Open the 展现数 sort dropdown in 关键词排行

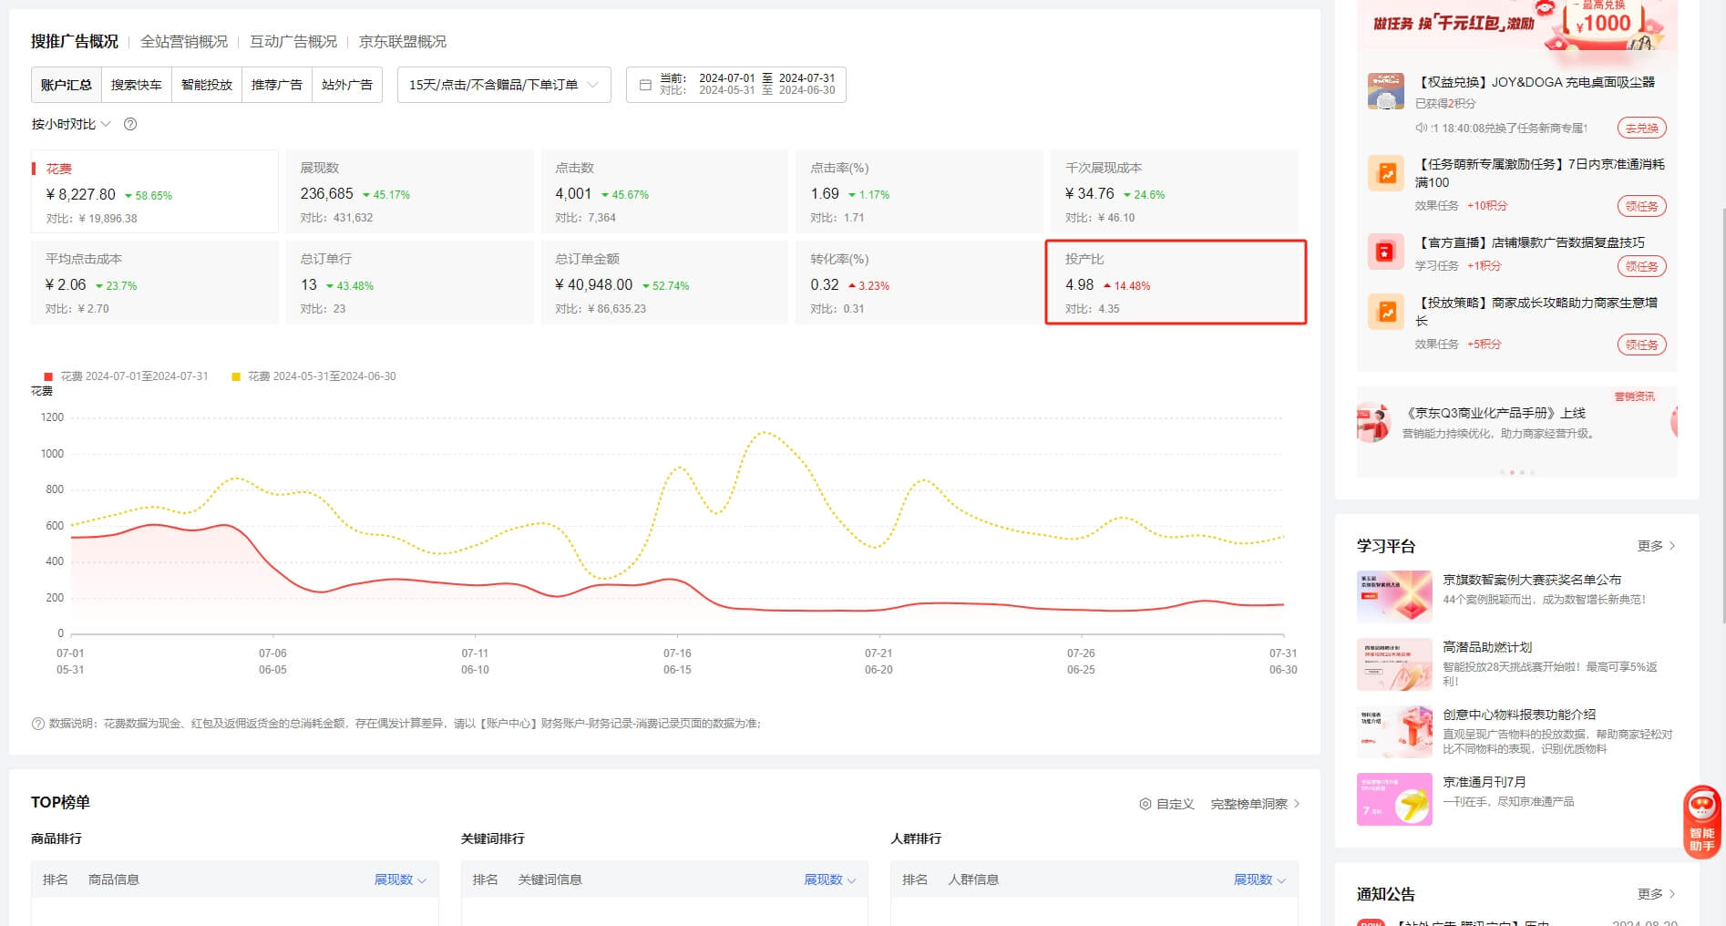tap(830, 880)
